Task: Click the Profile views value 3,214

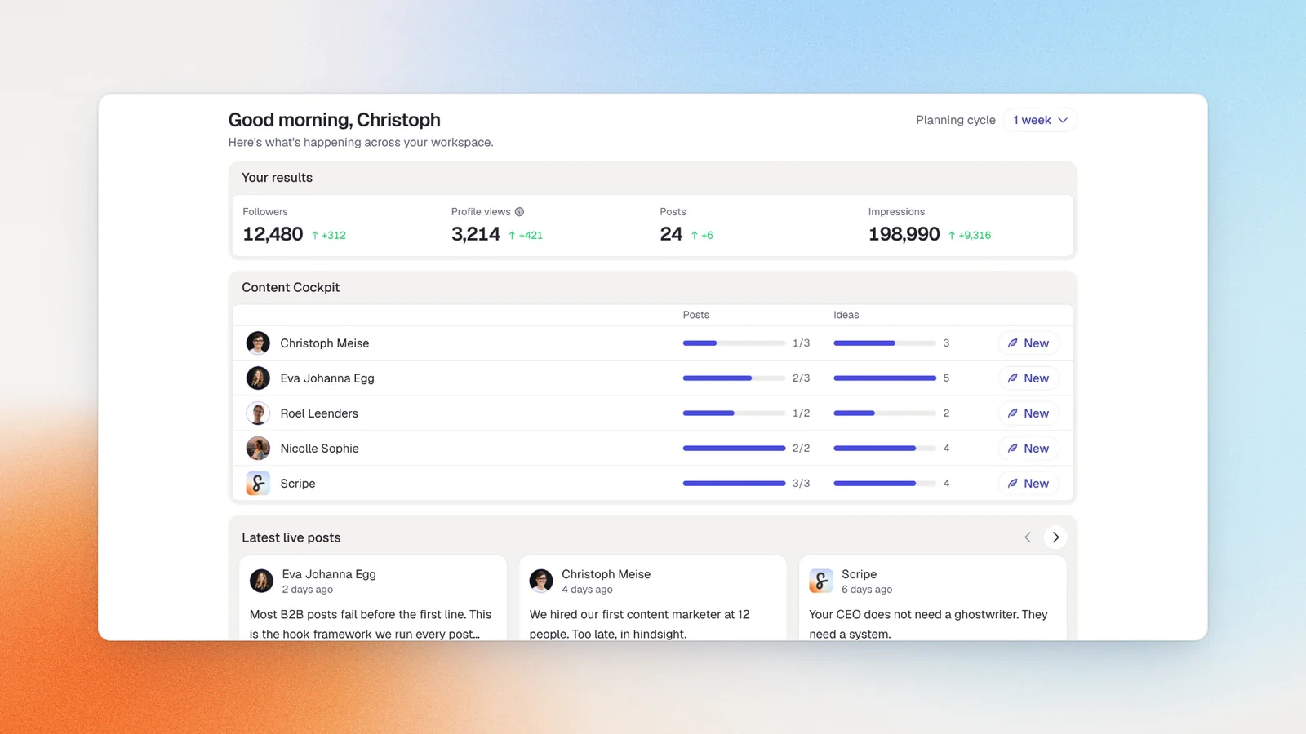Action: pos(476,234)
